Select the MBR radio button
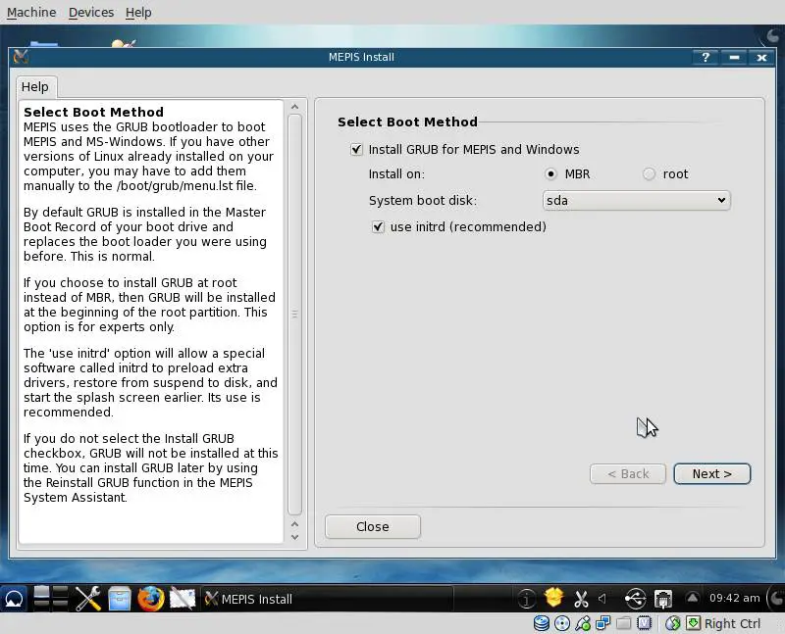785x634 pixels. [x=550, y=174]
